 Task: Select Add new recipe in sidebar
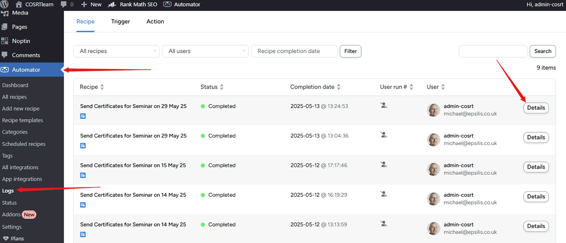point(21,109)
